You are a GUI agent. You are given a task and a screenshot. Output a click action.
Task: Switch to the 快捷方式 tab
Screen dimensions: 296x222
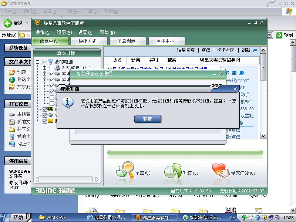pos(89,41)
